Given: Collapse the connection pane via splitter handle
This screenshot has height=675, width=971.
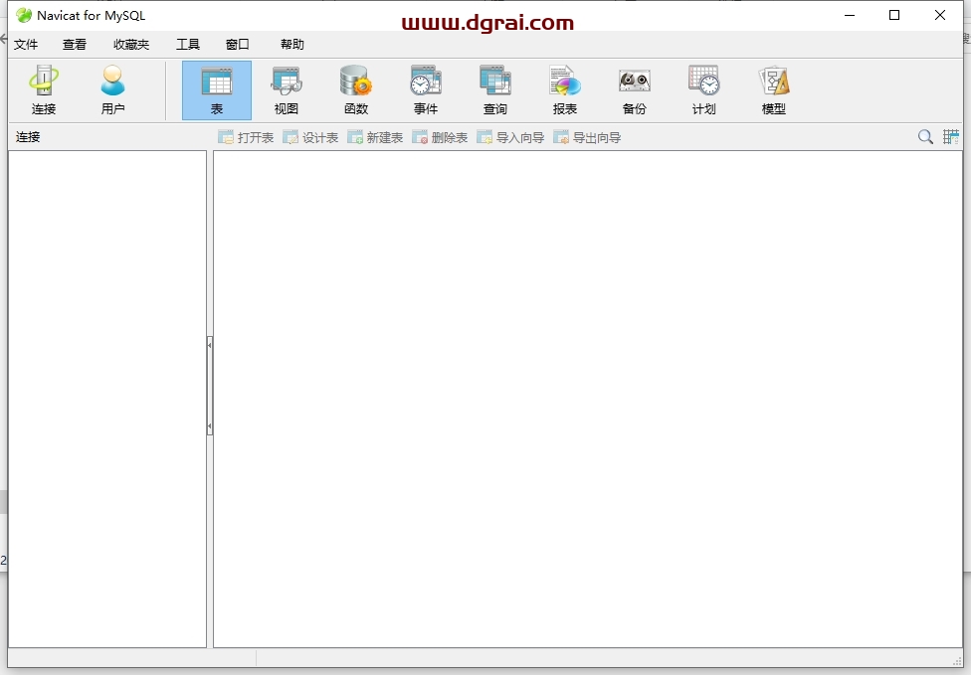Looking at the screenshot, I should (x=210, y=386).
